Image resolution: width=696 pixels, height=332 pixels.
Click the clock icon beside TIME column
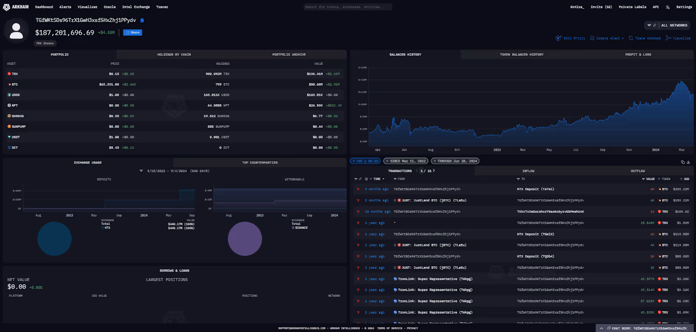coord(366,179)
